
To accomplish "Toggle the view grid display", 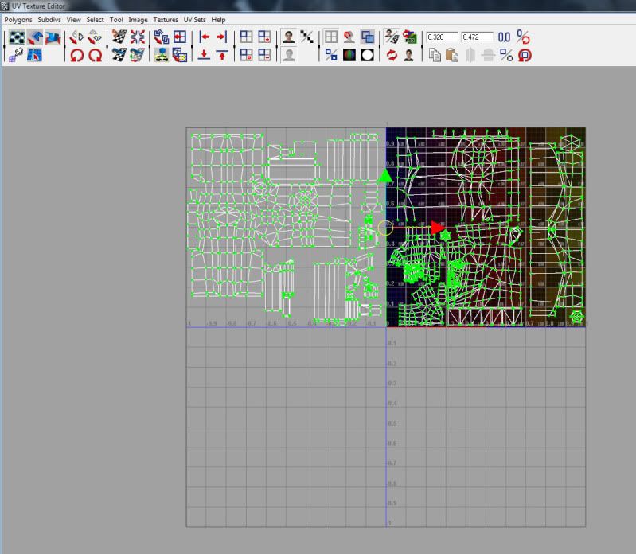I will (x=331, y=37).
